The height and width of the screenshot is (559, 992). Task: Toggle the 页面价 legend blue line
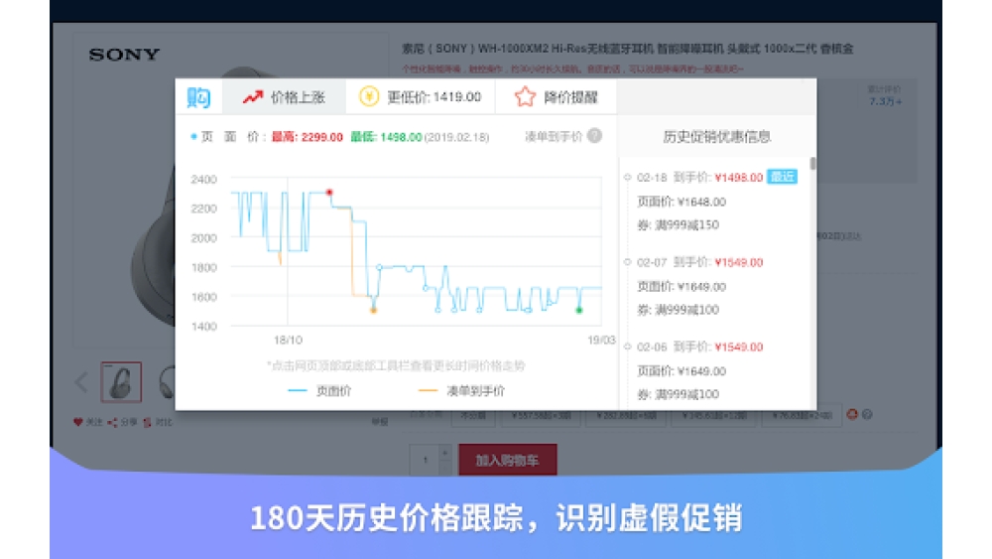319,391
